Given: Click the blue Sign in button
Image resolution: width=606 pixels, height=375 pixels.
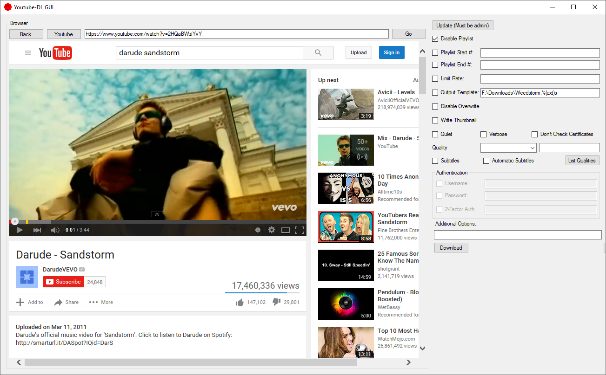Looking at the screenshot, I should [x=392, y=52].
